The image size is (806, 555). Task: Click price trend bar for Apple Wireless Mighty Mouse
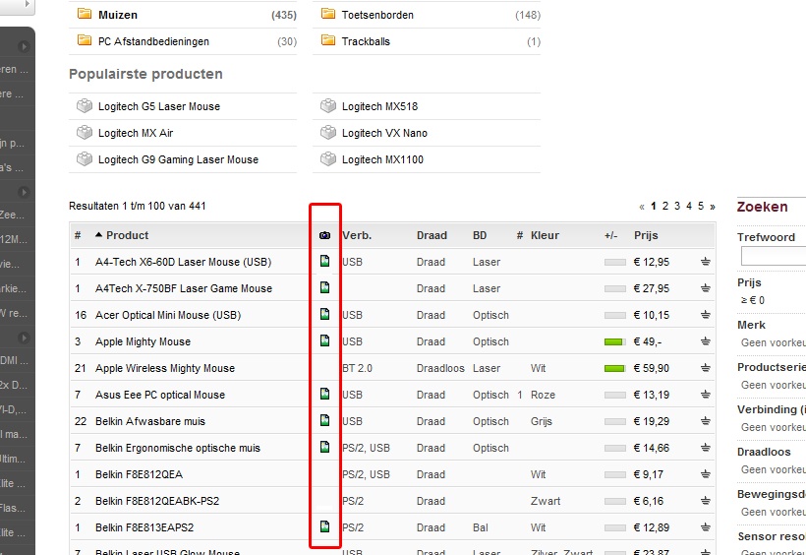(x=614, y=369)
